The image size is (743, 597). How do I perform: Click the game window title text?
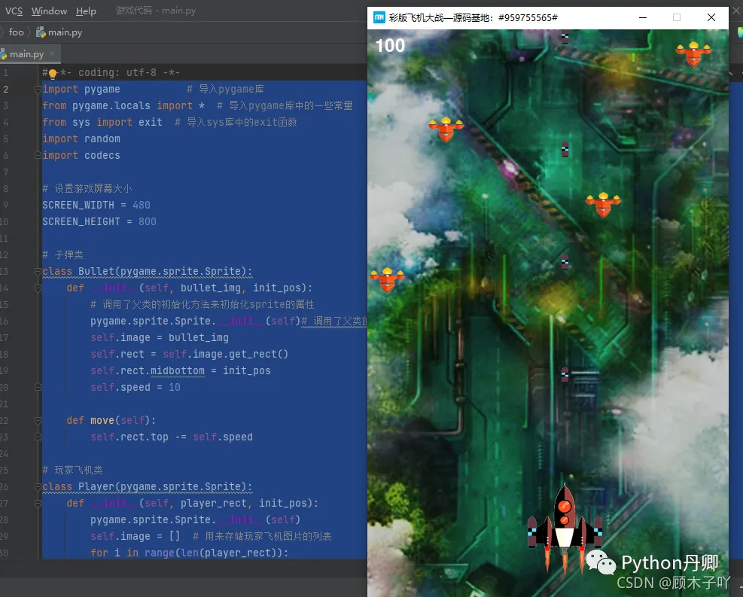click(x=473, y=17)
